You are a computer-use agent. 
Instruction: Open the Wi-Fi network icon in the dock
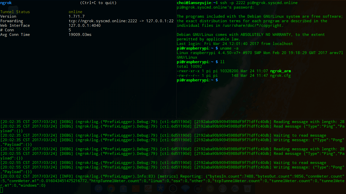tap(185, 188)
